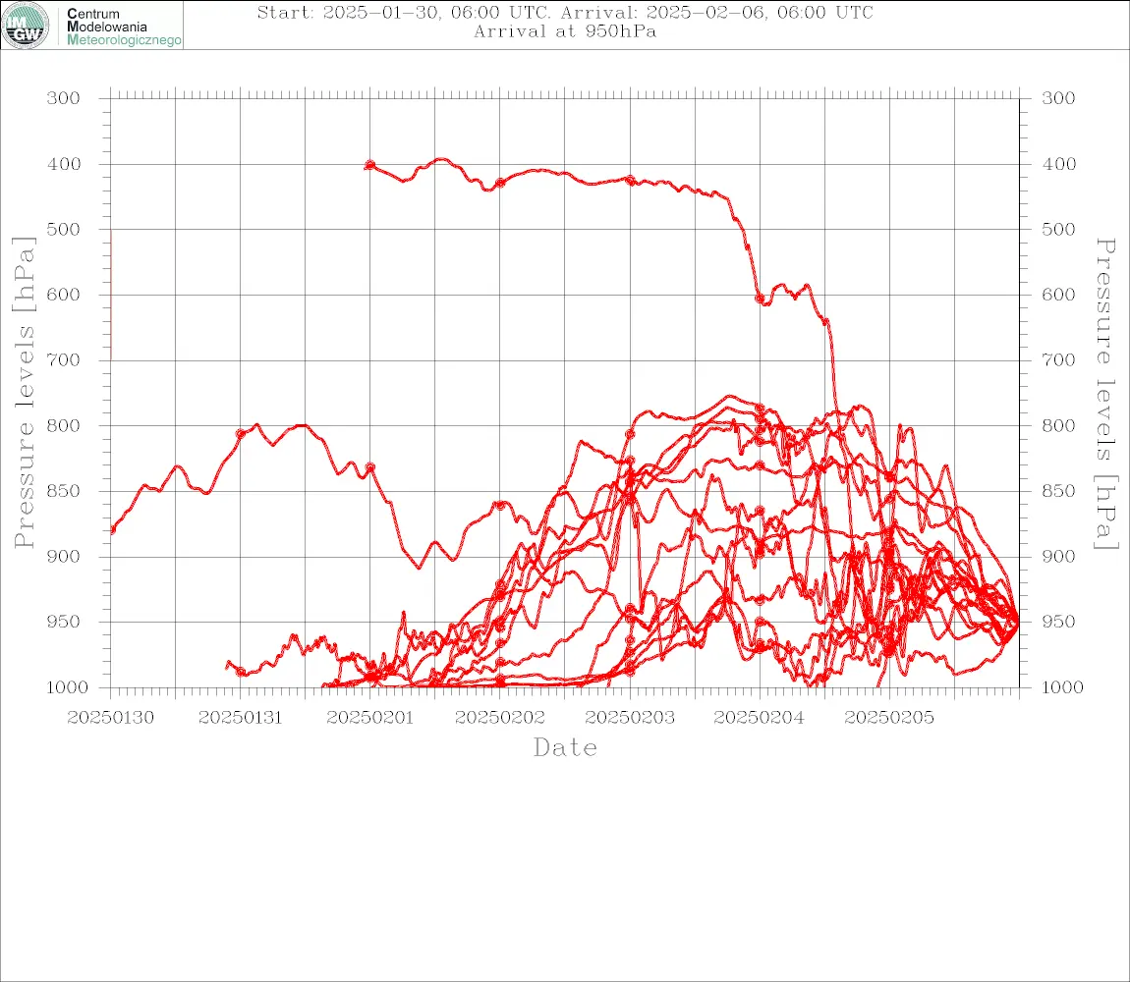This screenshot has width=1130, height=982.
Task: Click the left axis label 900
Action: pyautogui.click(x=64, y=556)
